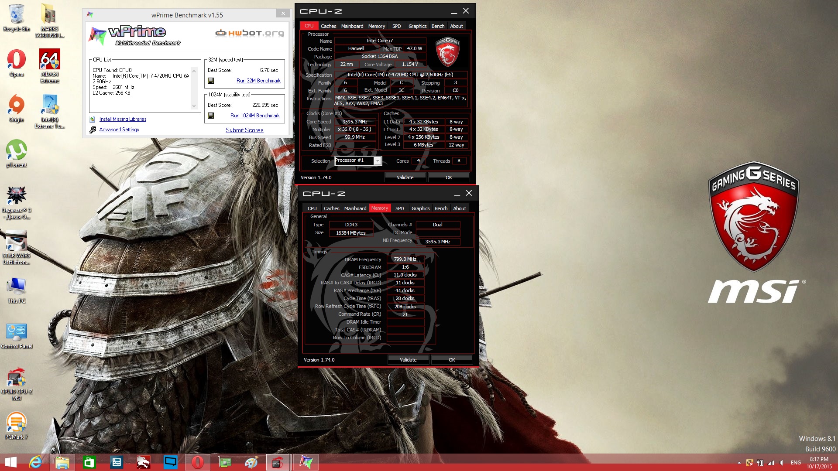Open the MARKS SCREENSH... folder icon

[x=49, y=20]
